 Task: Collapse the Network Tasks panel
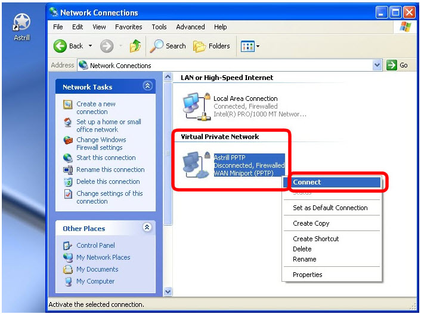click(x=147, y=86)
